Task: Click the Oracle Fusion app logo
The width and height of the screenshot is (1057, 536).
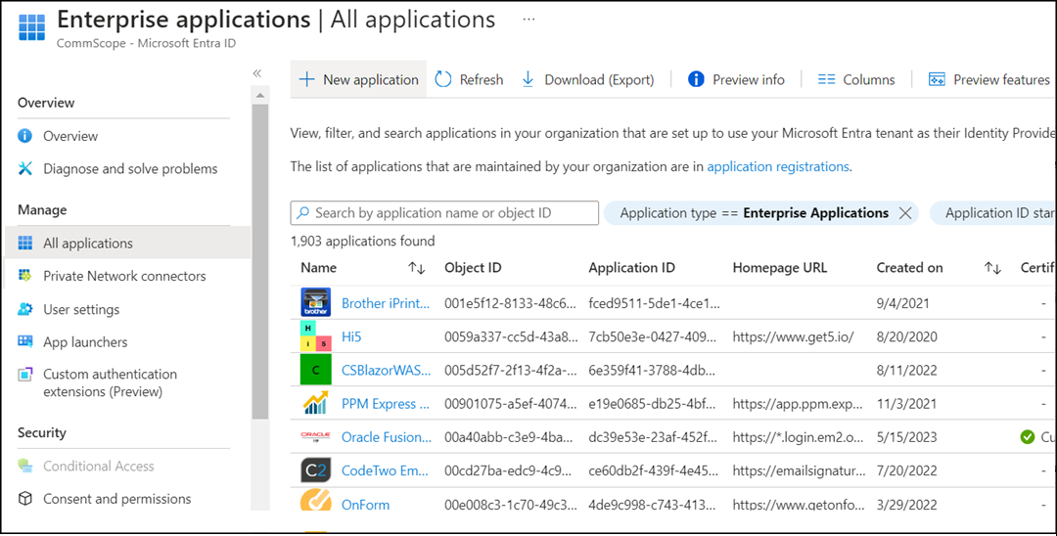Action: [x=315, y=435]
